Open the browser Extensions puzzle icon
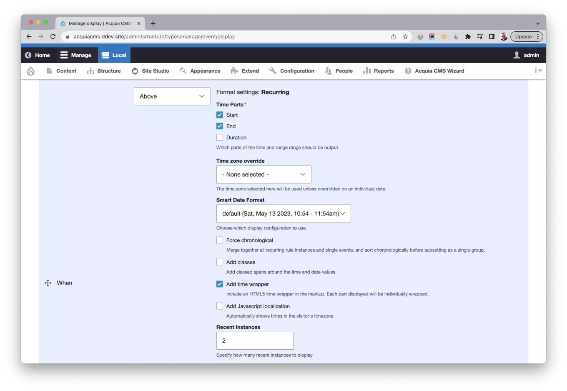The height and width of the screenshot is (391, 567). click(468, 37)
